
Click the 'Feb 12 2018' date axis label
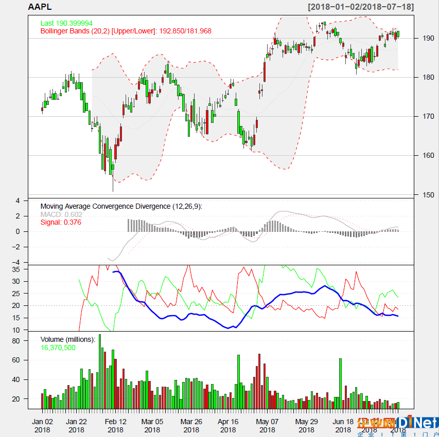pyautogui.click(x=115, y=426)
